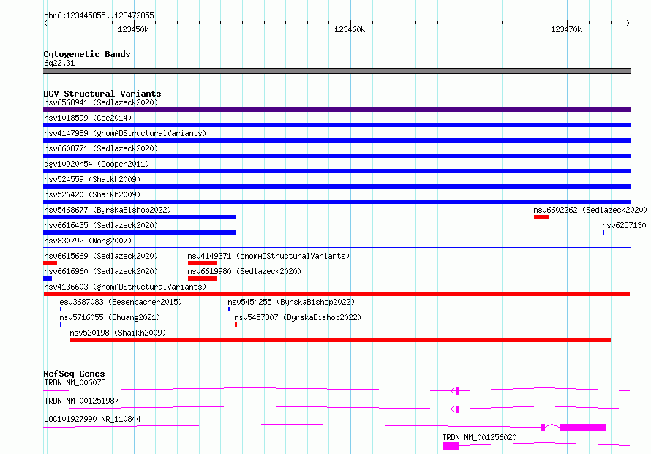Select dgv10920n54 (Cooper2011) variant label
This screenshot has width=651, height=454.
pos(97,164)
